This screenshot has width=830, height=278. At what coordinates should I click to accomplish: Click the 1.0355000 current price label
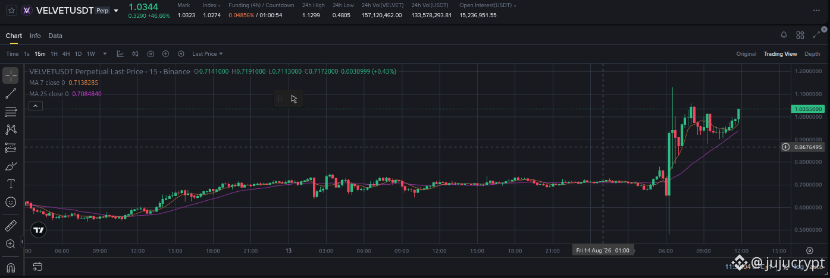coord(809,109)
